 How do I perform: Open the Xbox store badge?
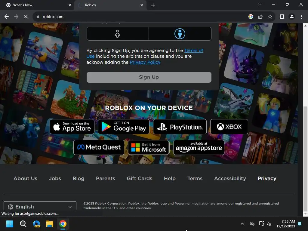pyautogui.click(x=229, y=127)
